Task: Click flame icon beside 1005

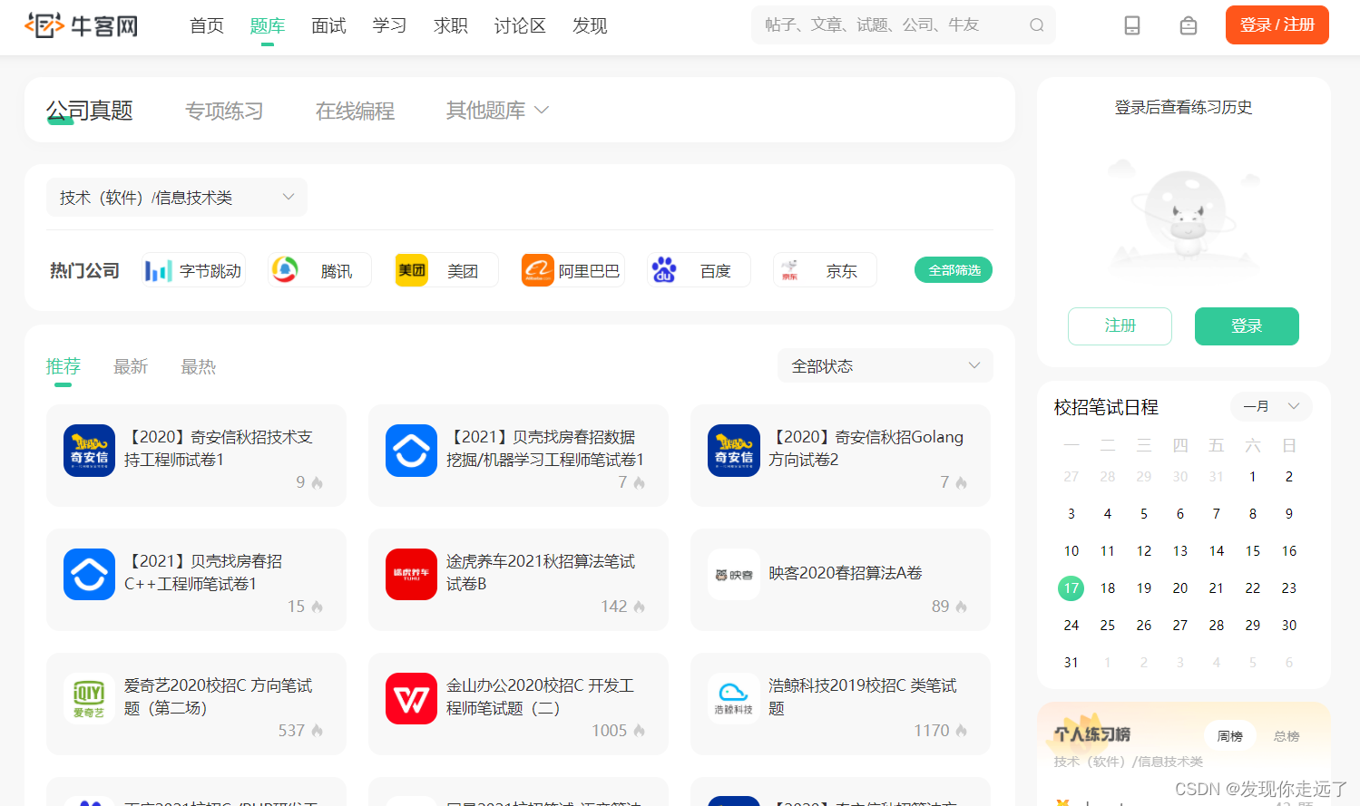Action: pos(639,731)
